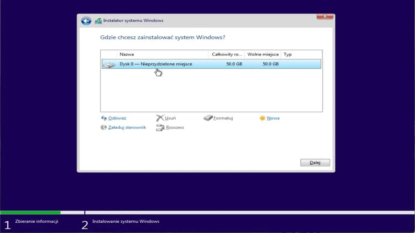Image resolution: width=415 pixels, height=233 pixels.
Task: Click the green installation progress bar
Action: (x=30, y=213)
